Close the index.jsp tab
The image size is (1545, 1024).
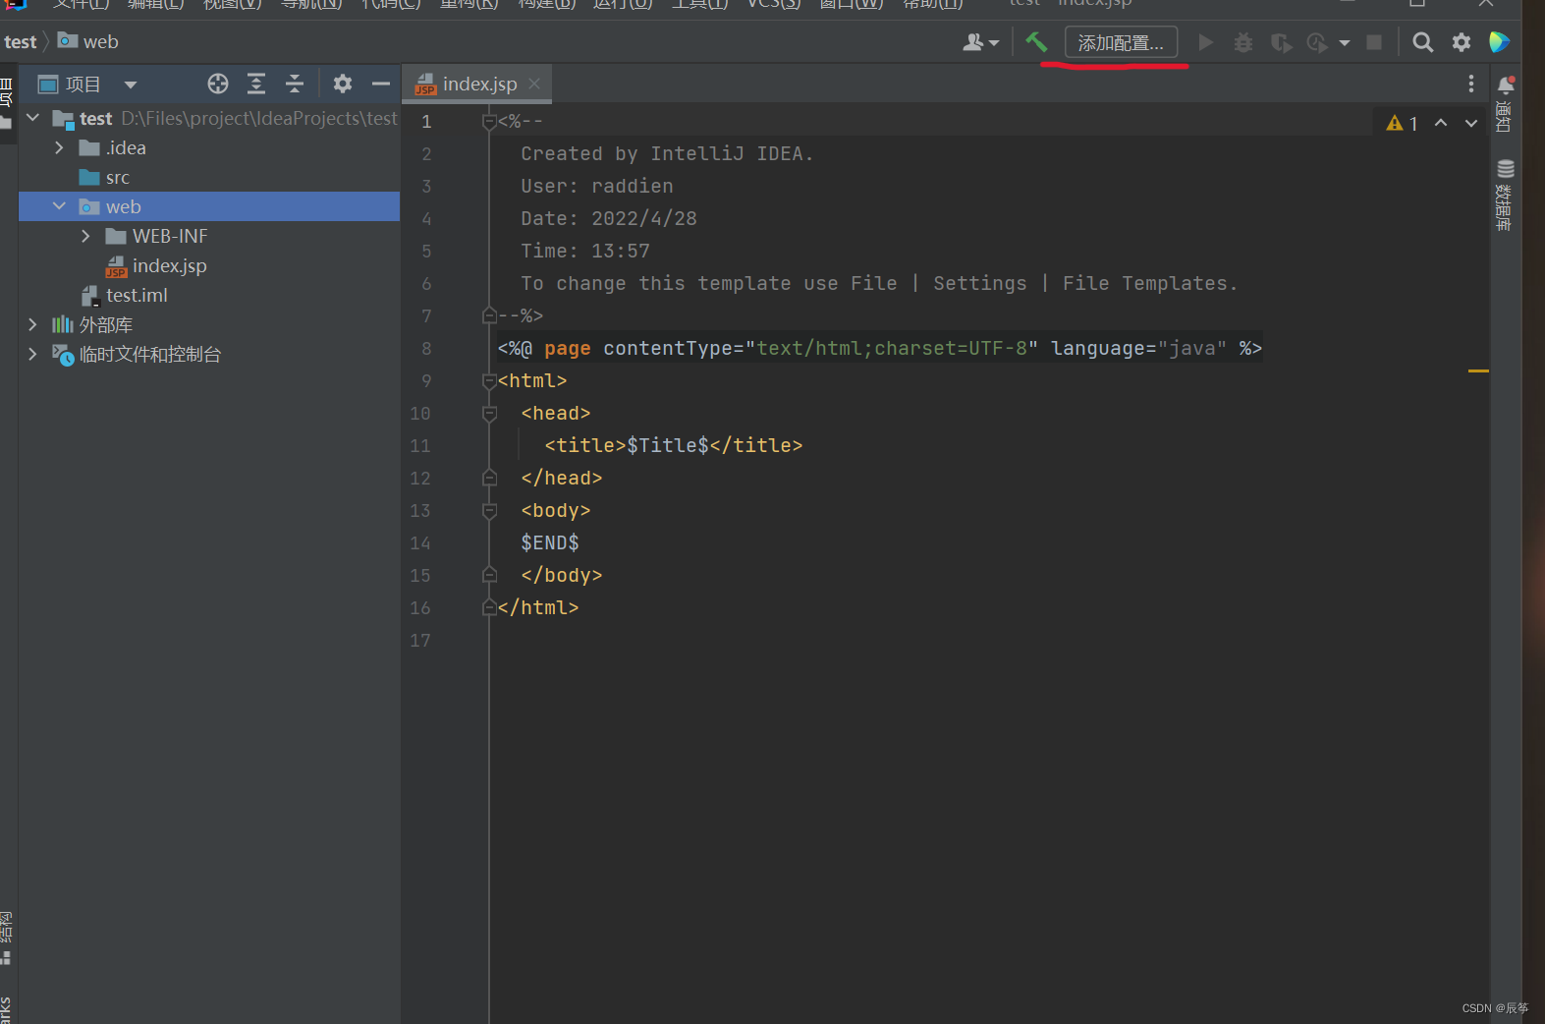click(534, 85)
